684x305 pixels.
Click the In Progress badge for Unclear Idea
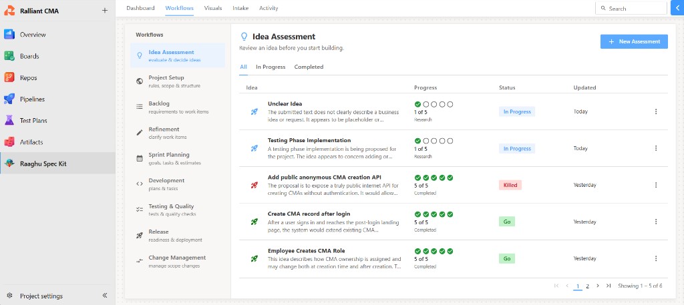(517, 111)
